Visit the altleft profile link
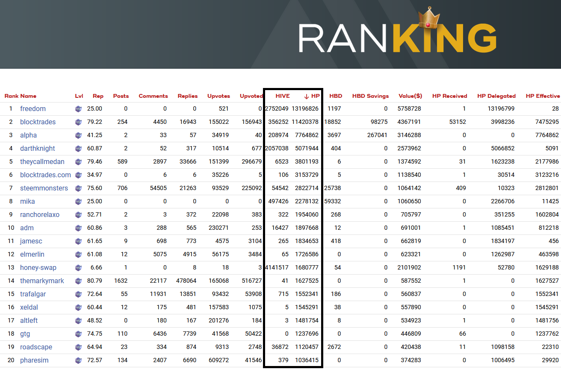This screenshot has width=561, height=369. point(29,321)
